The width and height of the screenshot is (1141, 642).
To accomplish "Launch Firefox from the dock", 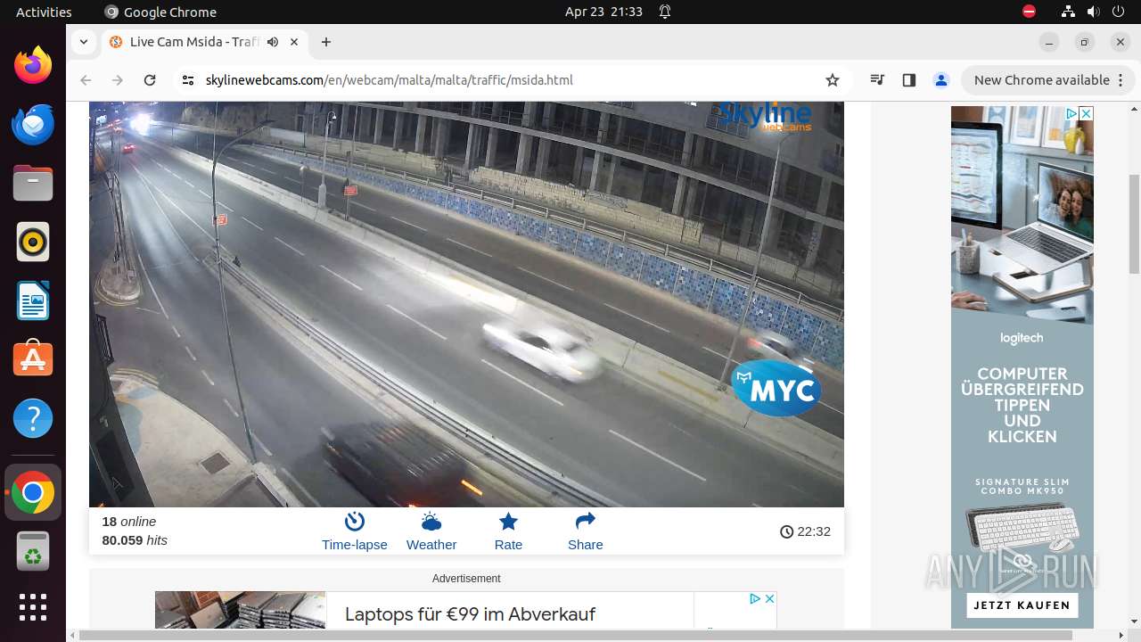I will click(x=33, y=65).
